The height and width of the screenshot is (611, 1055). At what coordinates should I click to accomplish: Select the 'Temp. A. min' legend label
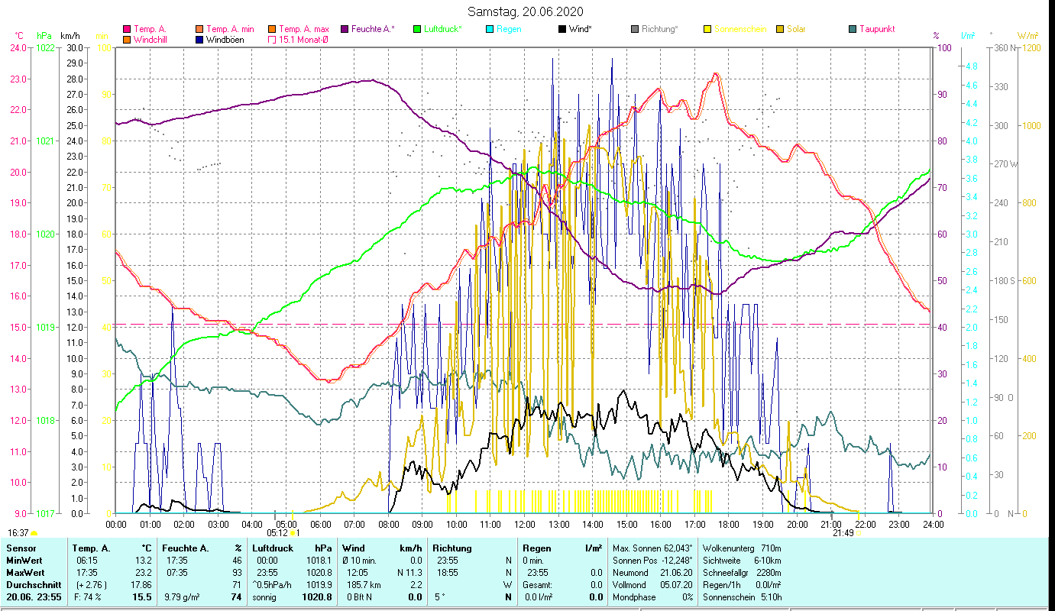coord(230,29)
